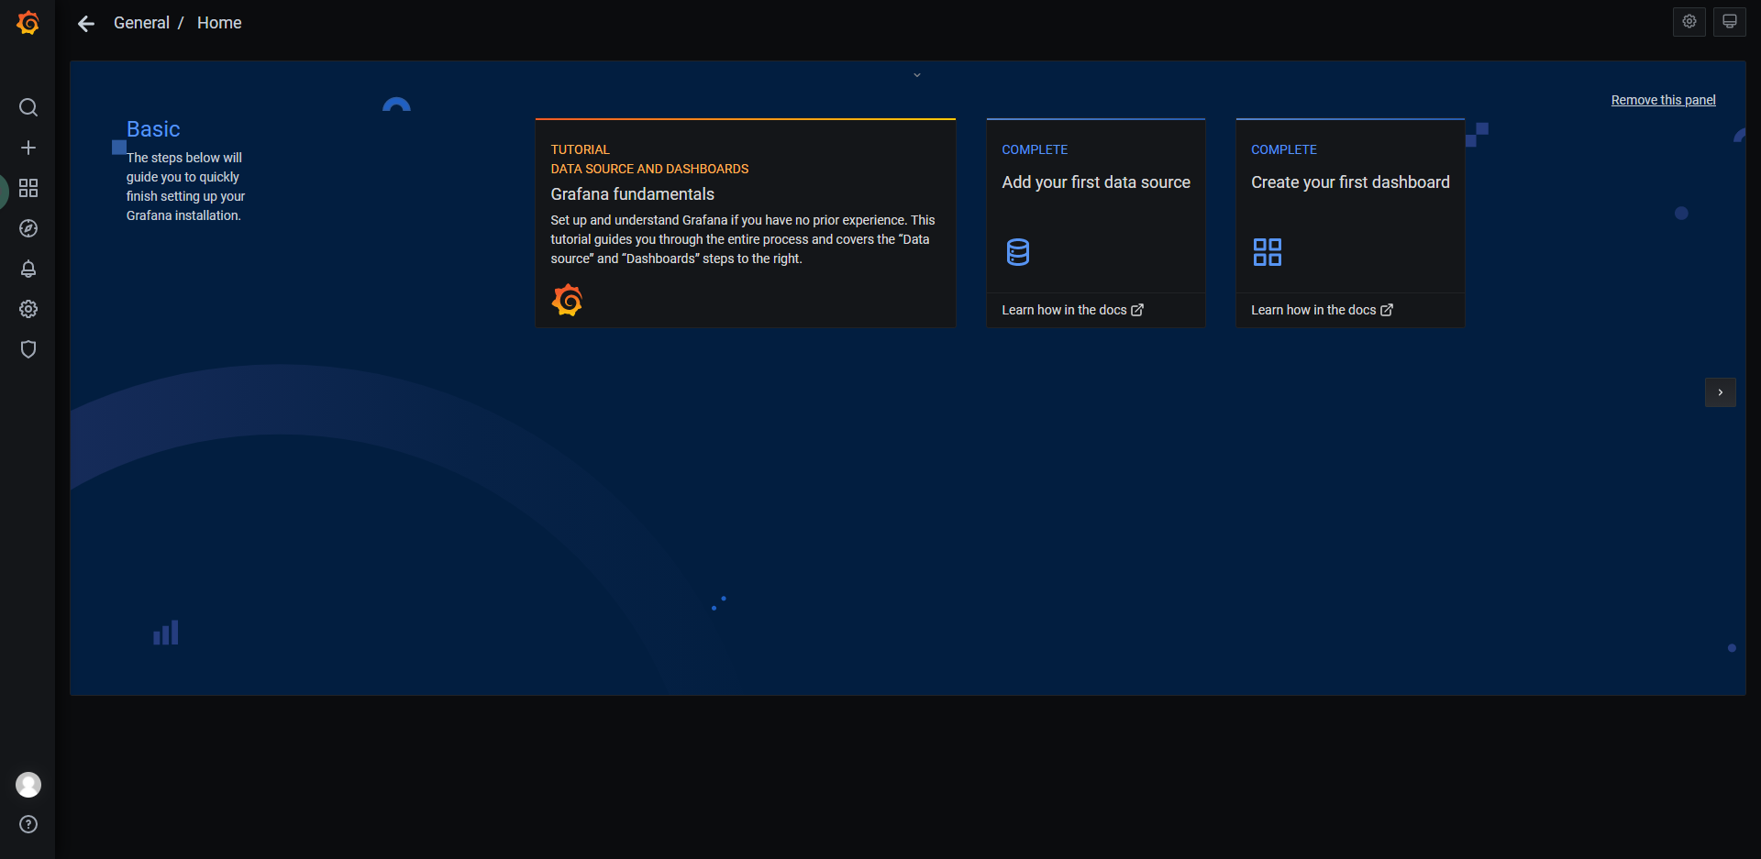
Task: Cycle view mode with the monitor icon
Action: coord(1730,22)
